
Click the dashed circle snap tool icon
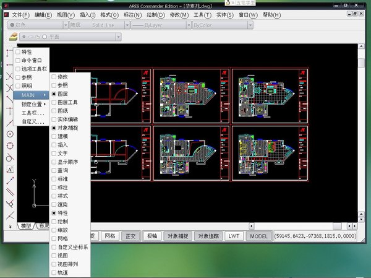coord(10,146)
